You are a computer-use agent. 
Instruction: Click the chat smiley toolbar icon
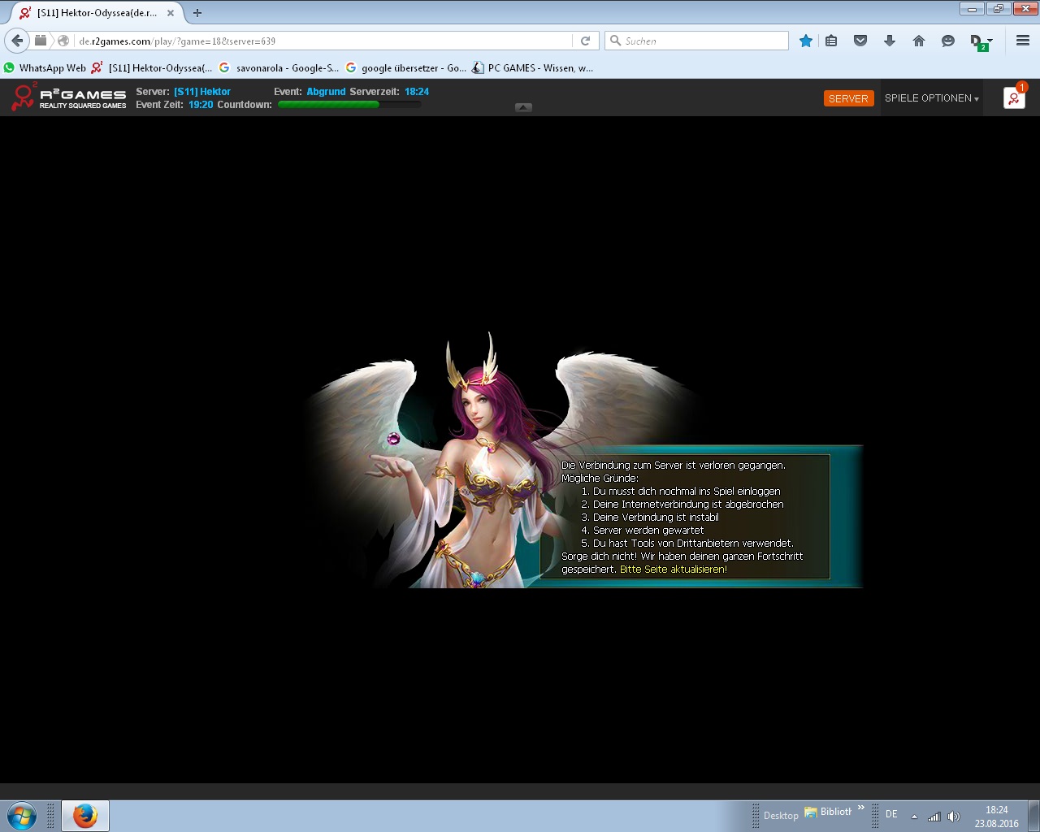click(x=947, y=41)
